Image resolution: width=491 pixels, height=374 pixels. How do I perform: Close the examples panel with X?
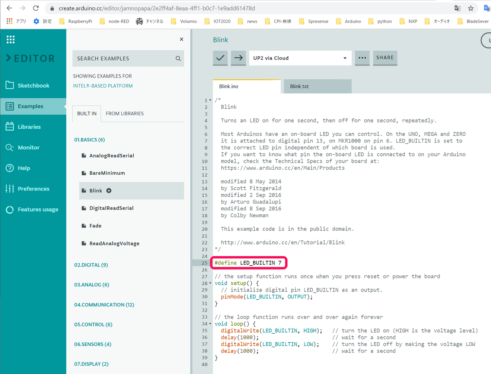click(x=181, y=39)
